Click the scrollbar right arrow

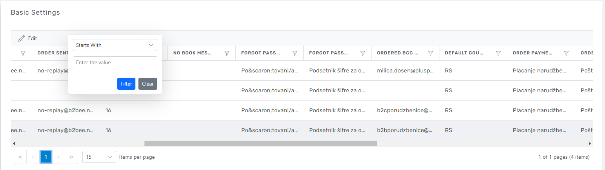point(590,143)
